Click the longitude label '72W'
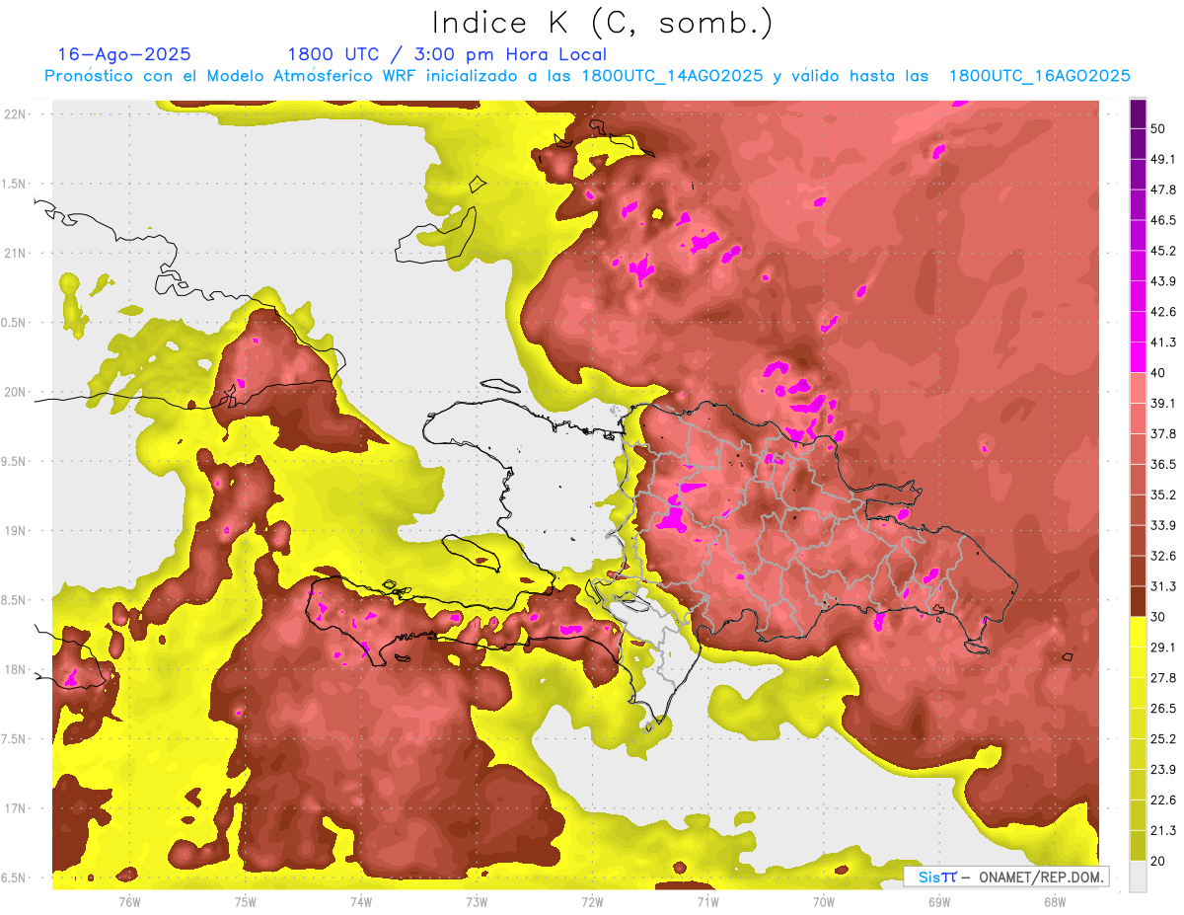Viewport: 1184px width, 915px height. coord(592,902)
